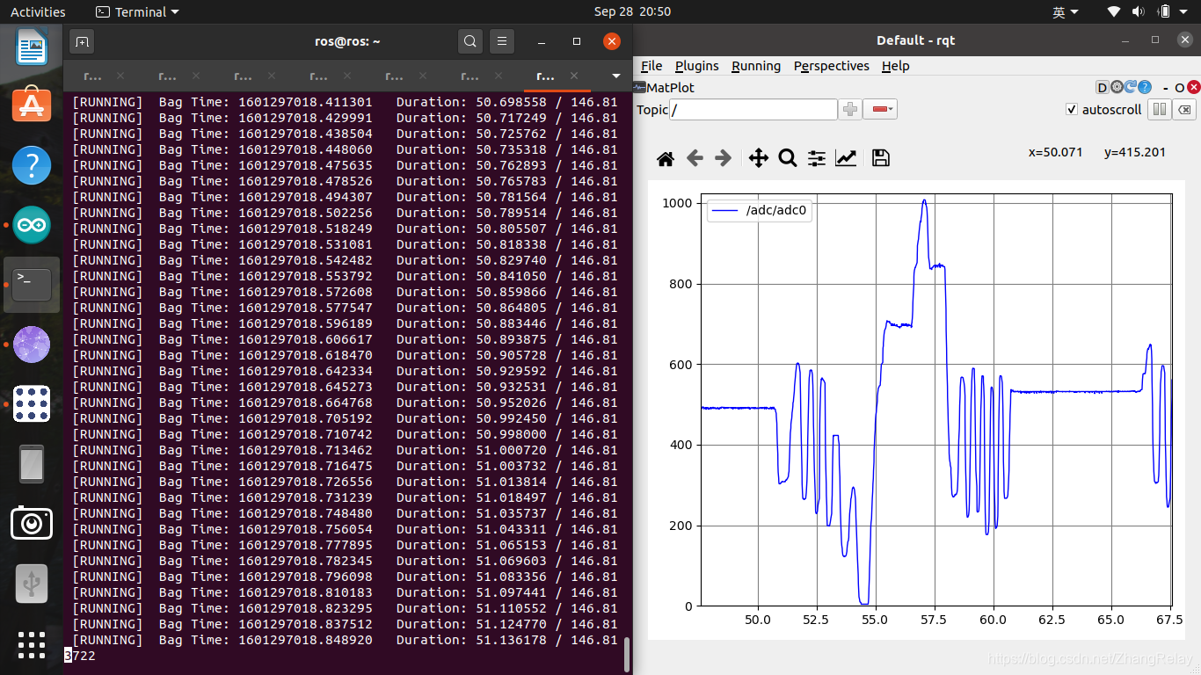Go back to previous plot view
The height and width of the screenshot is (675, 1201).
(695, 158)
